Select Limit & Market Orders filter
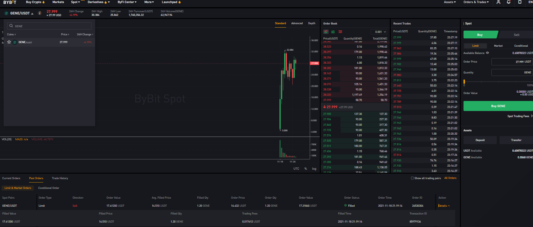533x227 pixels. click(18, 188)
